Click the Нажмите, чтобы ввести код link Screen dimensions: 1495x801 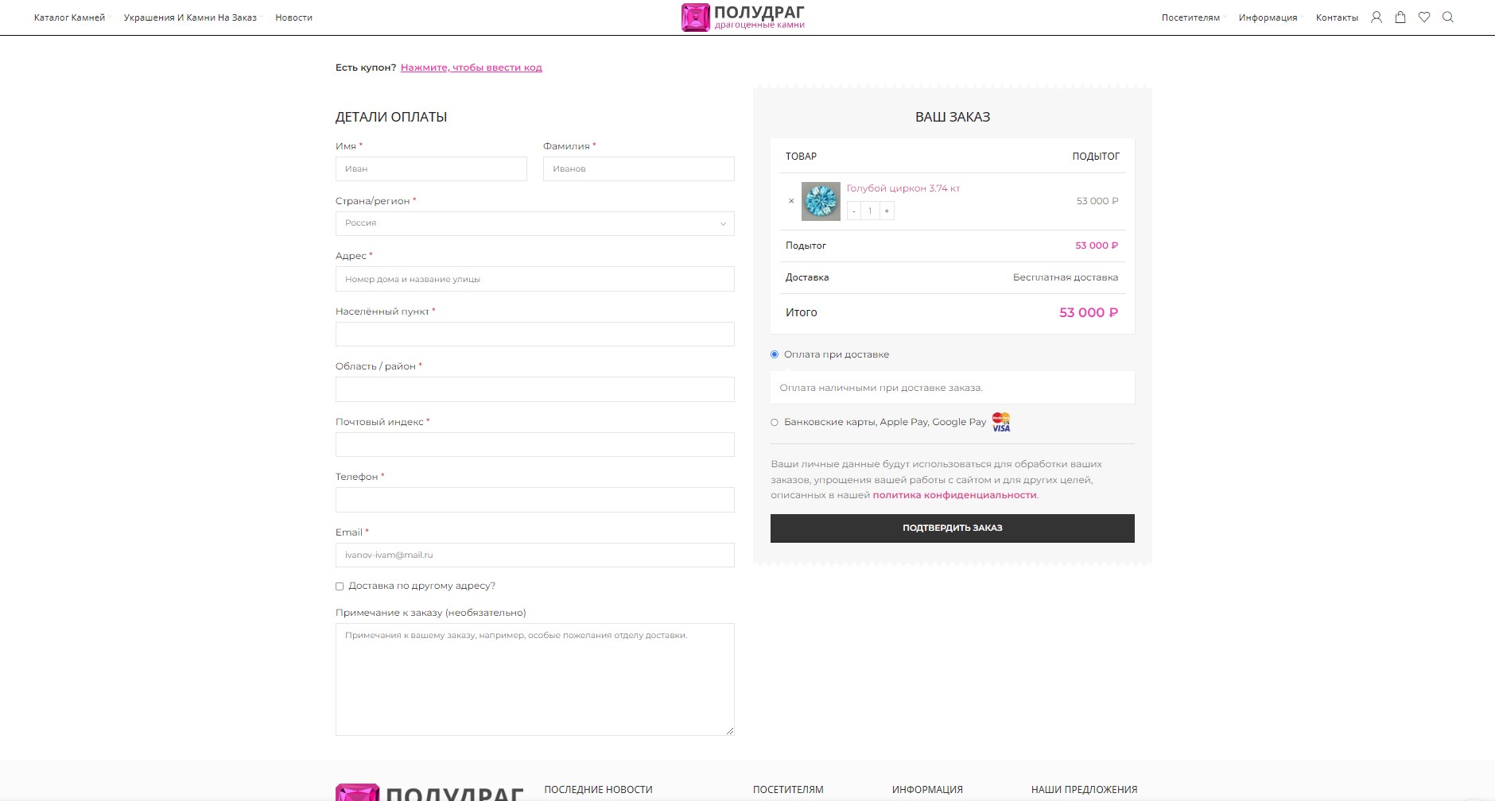click(x=472, y=68)
